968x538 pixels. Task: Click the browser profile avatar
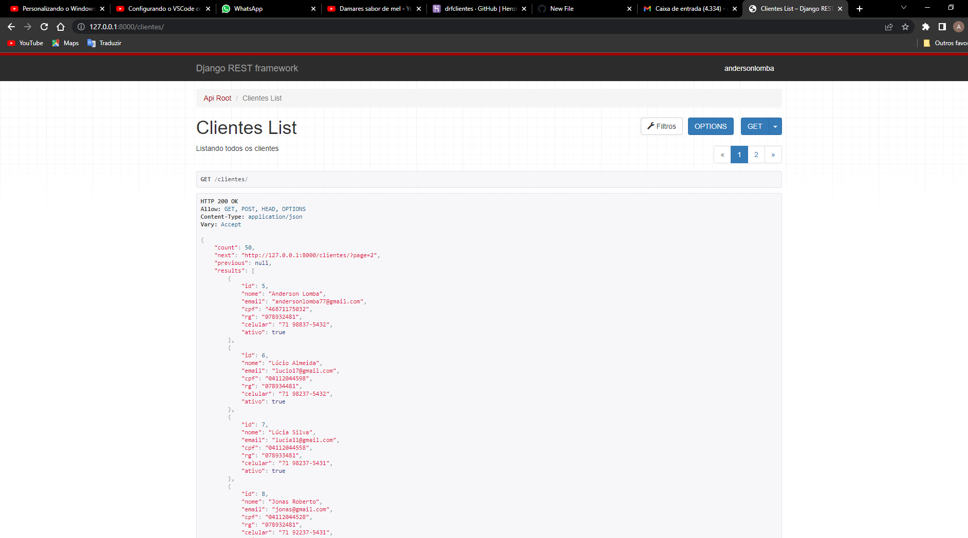tap(959, 27)
